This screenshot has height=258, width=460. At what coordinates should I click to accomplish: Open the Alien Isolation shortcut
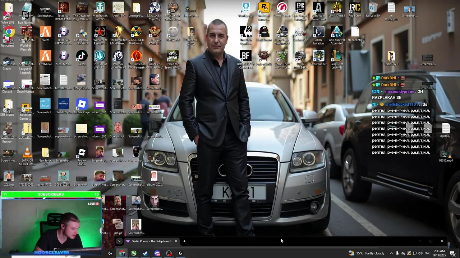[318, 36]
